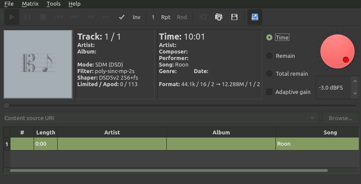Click the copy playlist windows icon

point(219,17)
